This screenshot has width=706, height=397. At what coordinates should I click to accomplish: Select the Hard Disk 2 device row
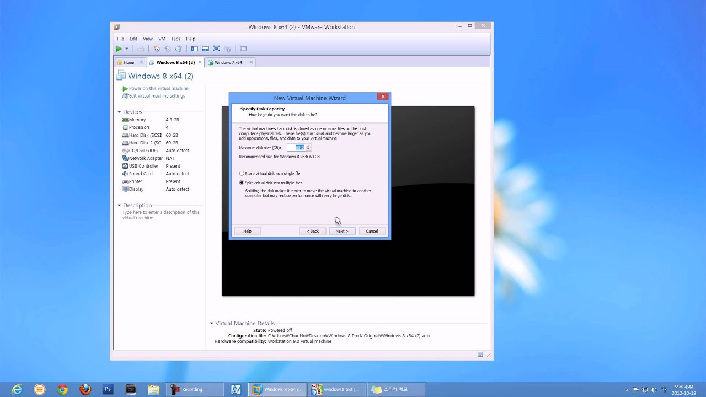pyautogui.click(x=160, y=143)
